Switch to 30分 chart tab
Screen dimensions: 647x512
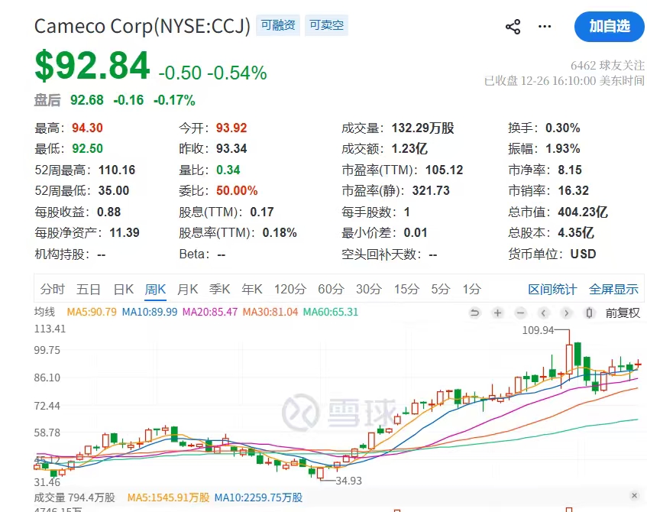369,289
